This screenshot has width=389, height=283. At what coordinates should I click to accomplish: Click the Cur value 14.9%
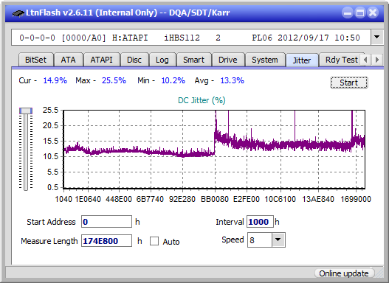click(x=55, y=80)
